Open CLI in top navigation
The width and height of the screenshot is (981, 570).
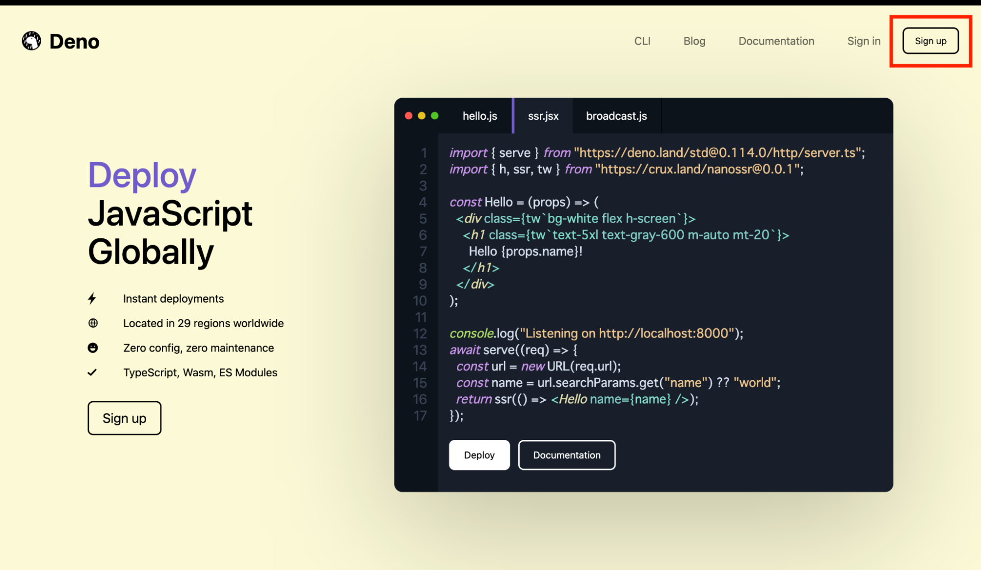pyautogui.click(x=642, y=41)
